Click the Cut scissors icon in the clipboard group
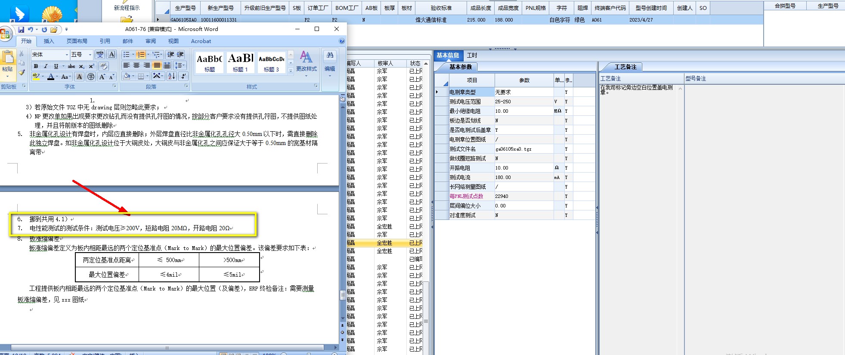 [21, 54]
